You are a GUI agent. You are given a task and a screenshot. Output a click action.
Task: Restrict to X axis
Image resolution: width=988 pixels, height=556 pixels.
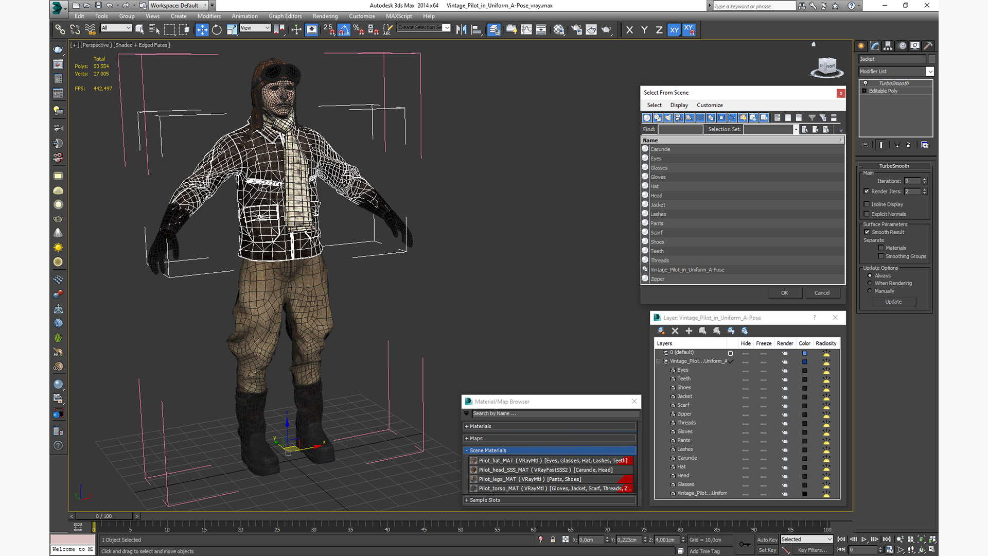coord(629,30)
